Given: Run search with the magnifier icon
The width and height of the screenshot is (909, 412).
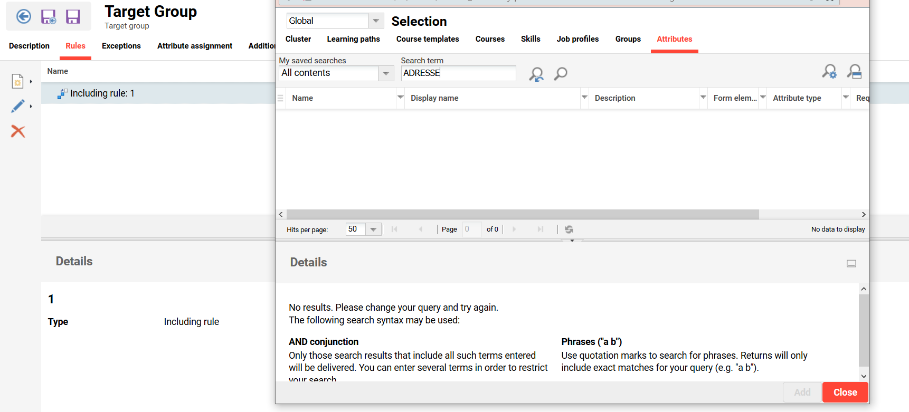Looking at the screenshot, I should 561,73.
